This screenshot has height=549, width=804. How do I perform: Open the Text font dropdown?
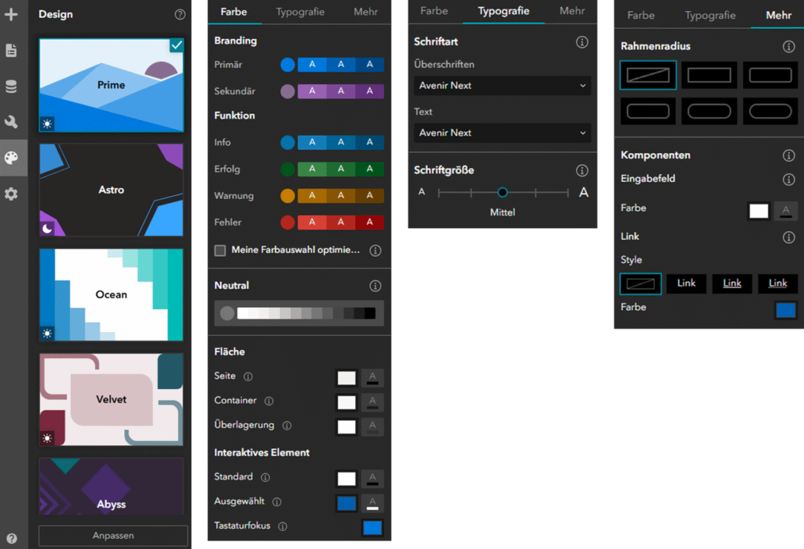[x=503, y=133]
